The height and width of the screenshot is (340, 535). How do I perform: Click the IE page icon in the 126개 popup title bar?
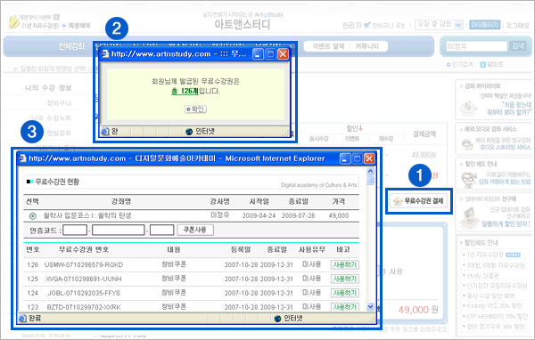105,53
